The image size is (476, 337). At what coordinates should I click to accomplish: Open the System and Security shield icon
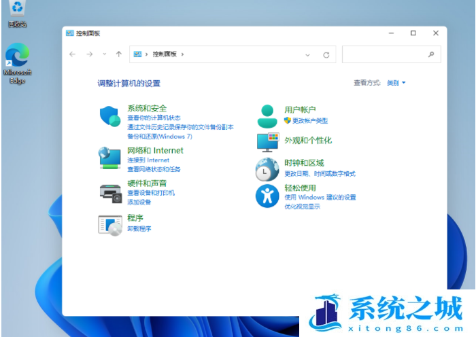coord(110,116)
